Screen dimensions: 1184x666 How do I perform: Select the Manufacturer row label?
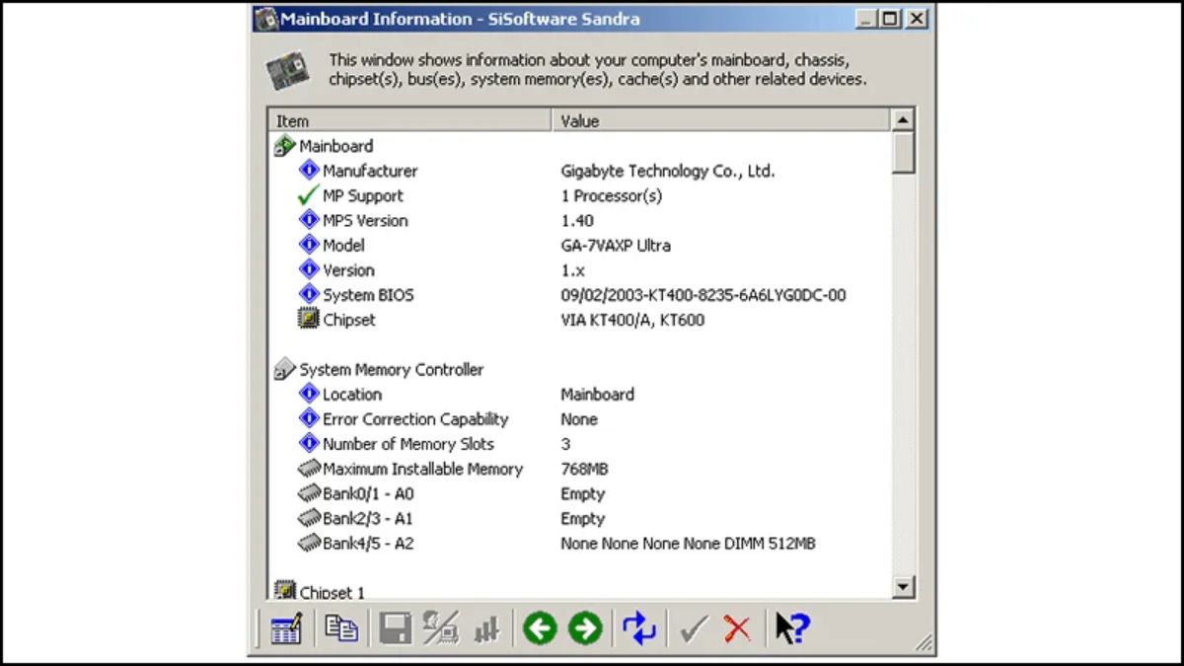(370, 171)
